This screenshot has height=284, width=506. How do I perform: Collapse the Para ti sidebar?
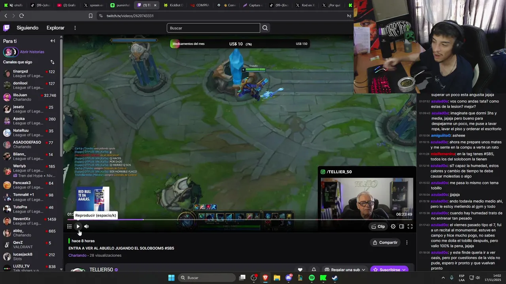[x=53, y=41]
